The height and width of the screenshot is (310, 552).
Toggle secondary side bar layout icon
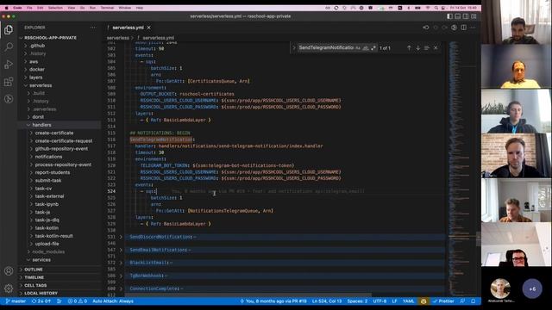pos(466,16)
